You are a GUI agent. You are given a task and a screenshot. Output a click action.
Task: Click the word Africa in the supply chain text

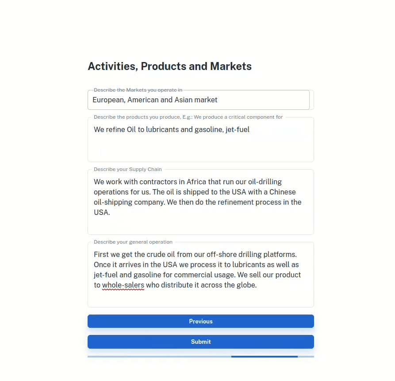pyautogui.click(x=196, y=182)
